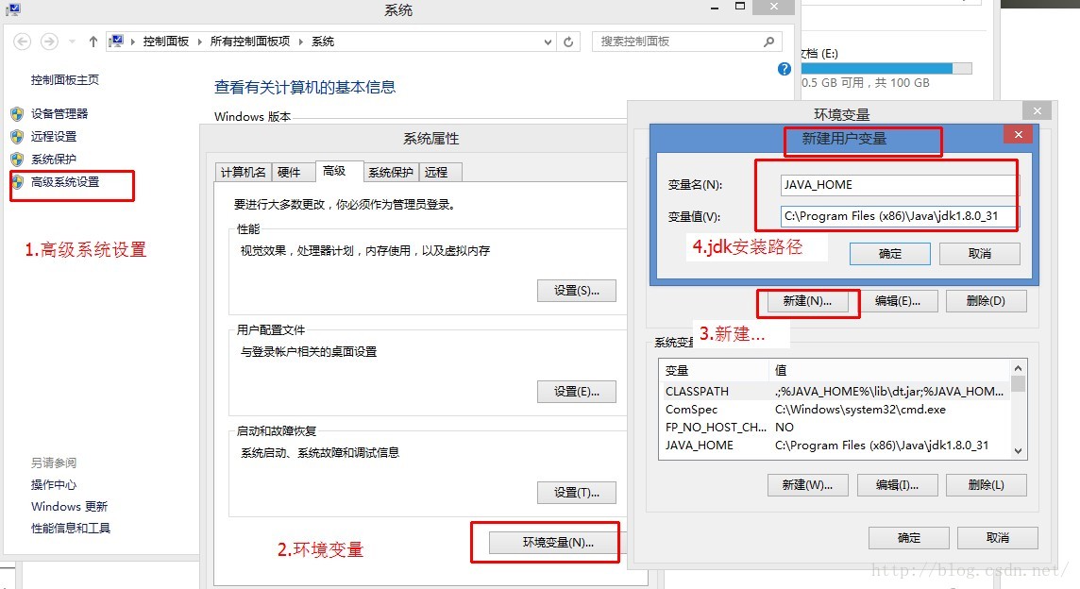Click the 变量 column header
The height and width of the screenshot is (589, 1080).
click(714, 371)
